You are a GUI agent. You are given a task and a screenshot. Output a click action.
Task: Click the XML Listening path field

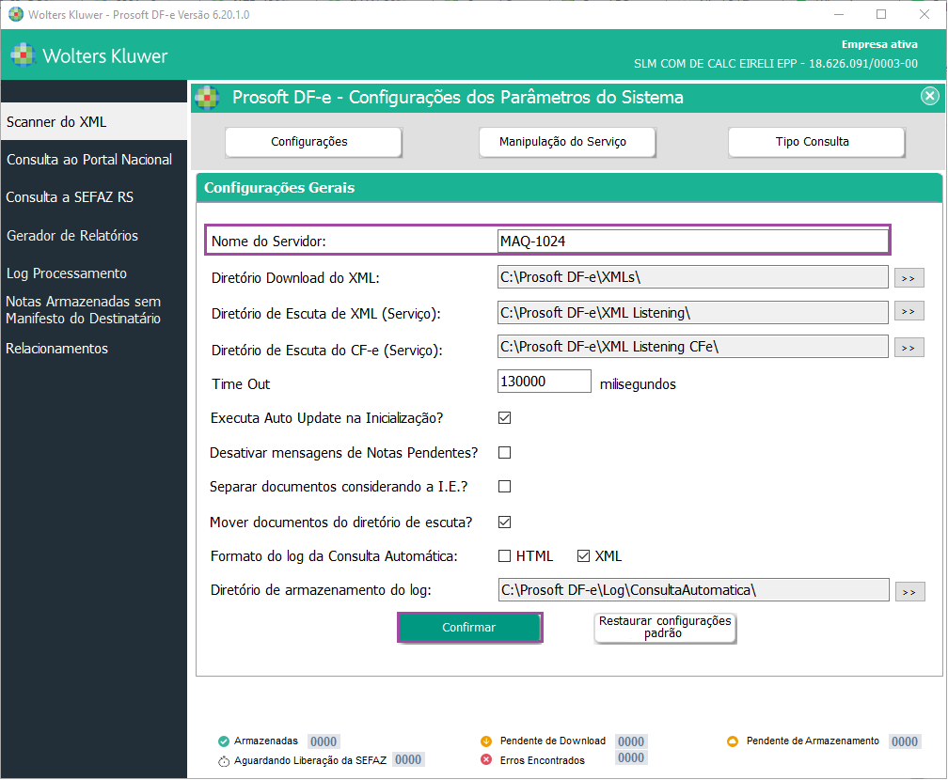(x=693, y=312)
